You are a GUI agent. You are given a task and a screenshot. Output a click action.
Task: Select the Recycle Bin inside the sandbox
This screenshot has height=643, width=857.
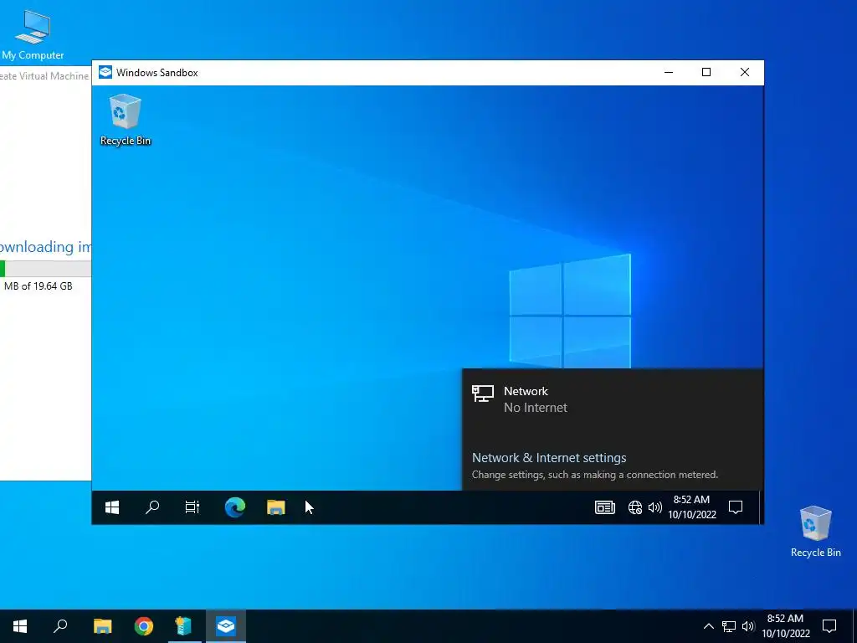126,121
